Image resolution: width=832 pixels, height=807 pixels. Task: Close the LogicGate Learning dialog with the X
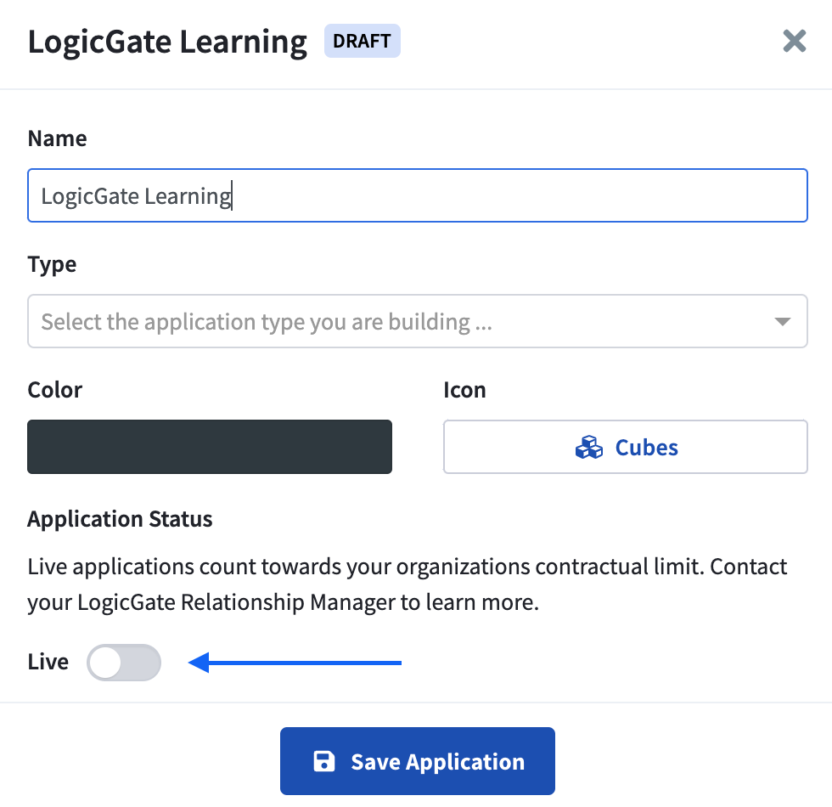click(795, 41)
